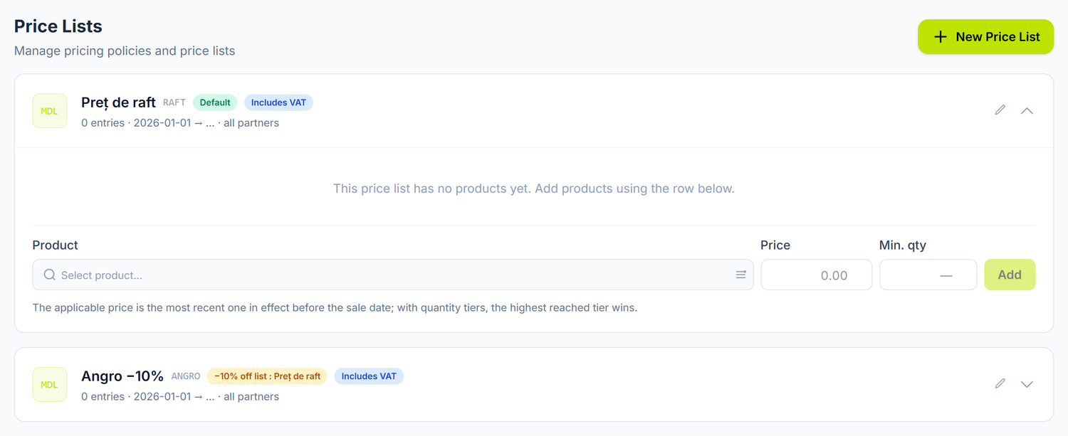Focus the Min. qty input field
Image resolution: width=1068 pixels, height=436 pixels.
[928, 275]
